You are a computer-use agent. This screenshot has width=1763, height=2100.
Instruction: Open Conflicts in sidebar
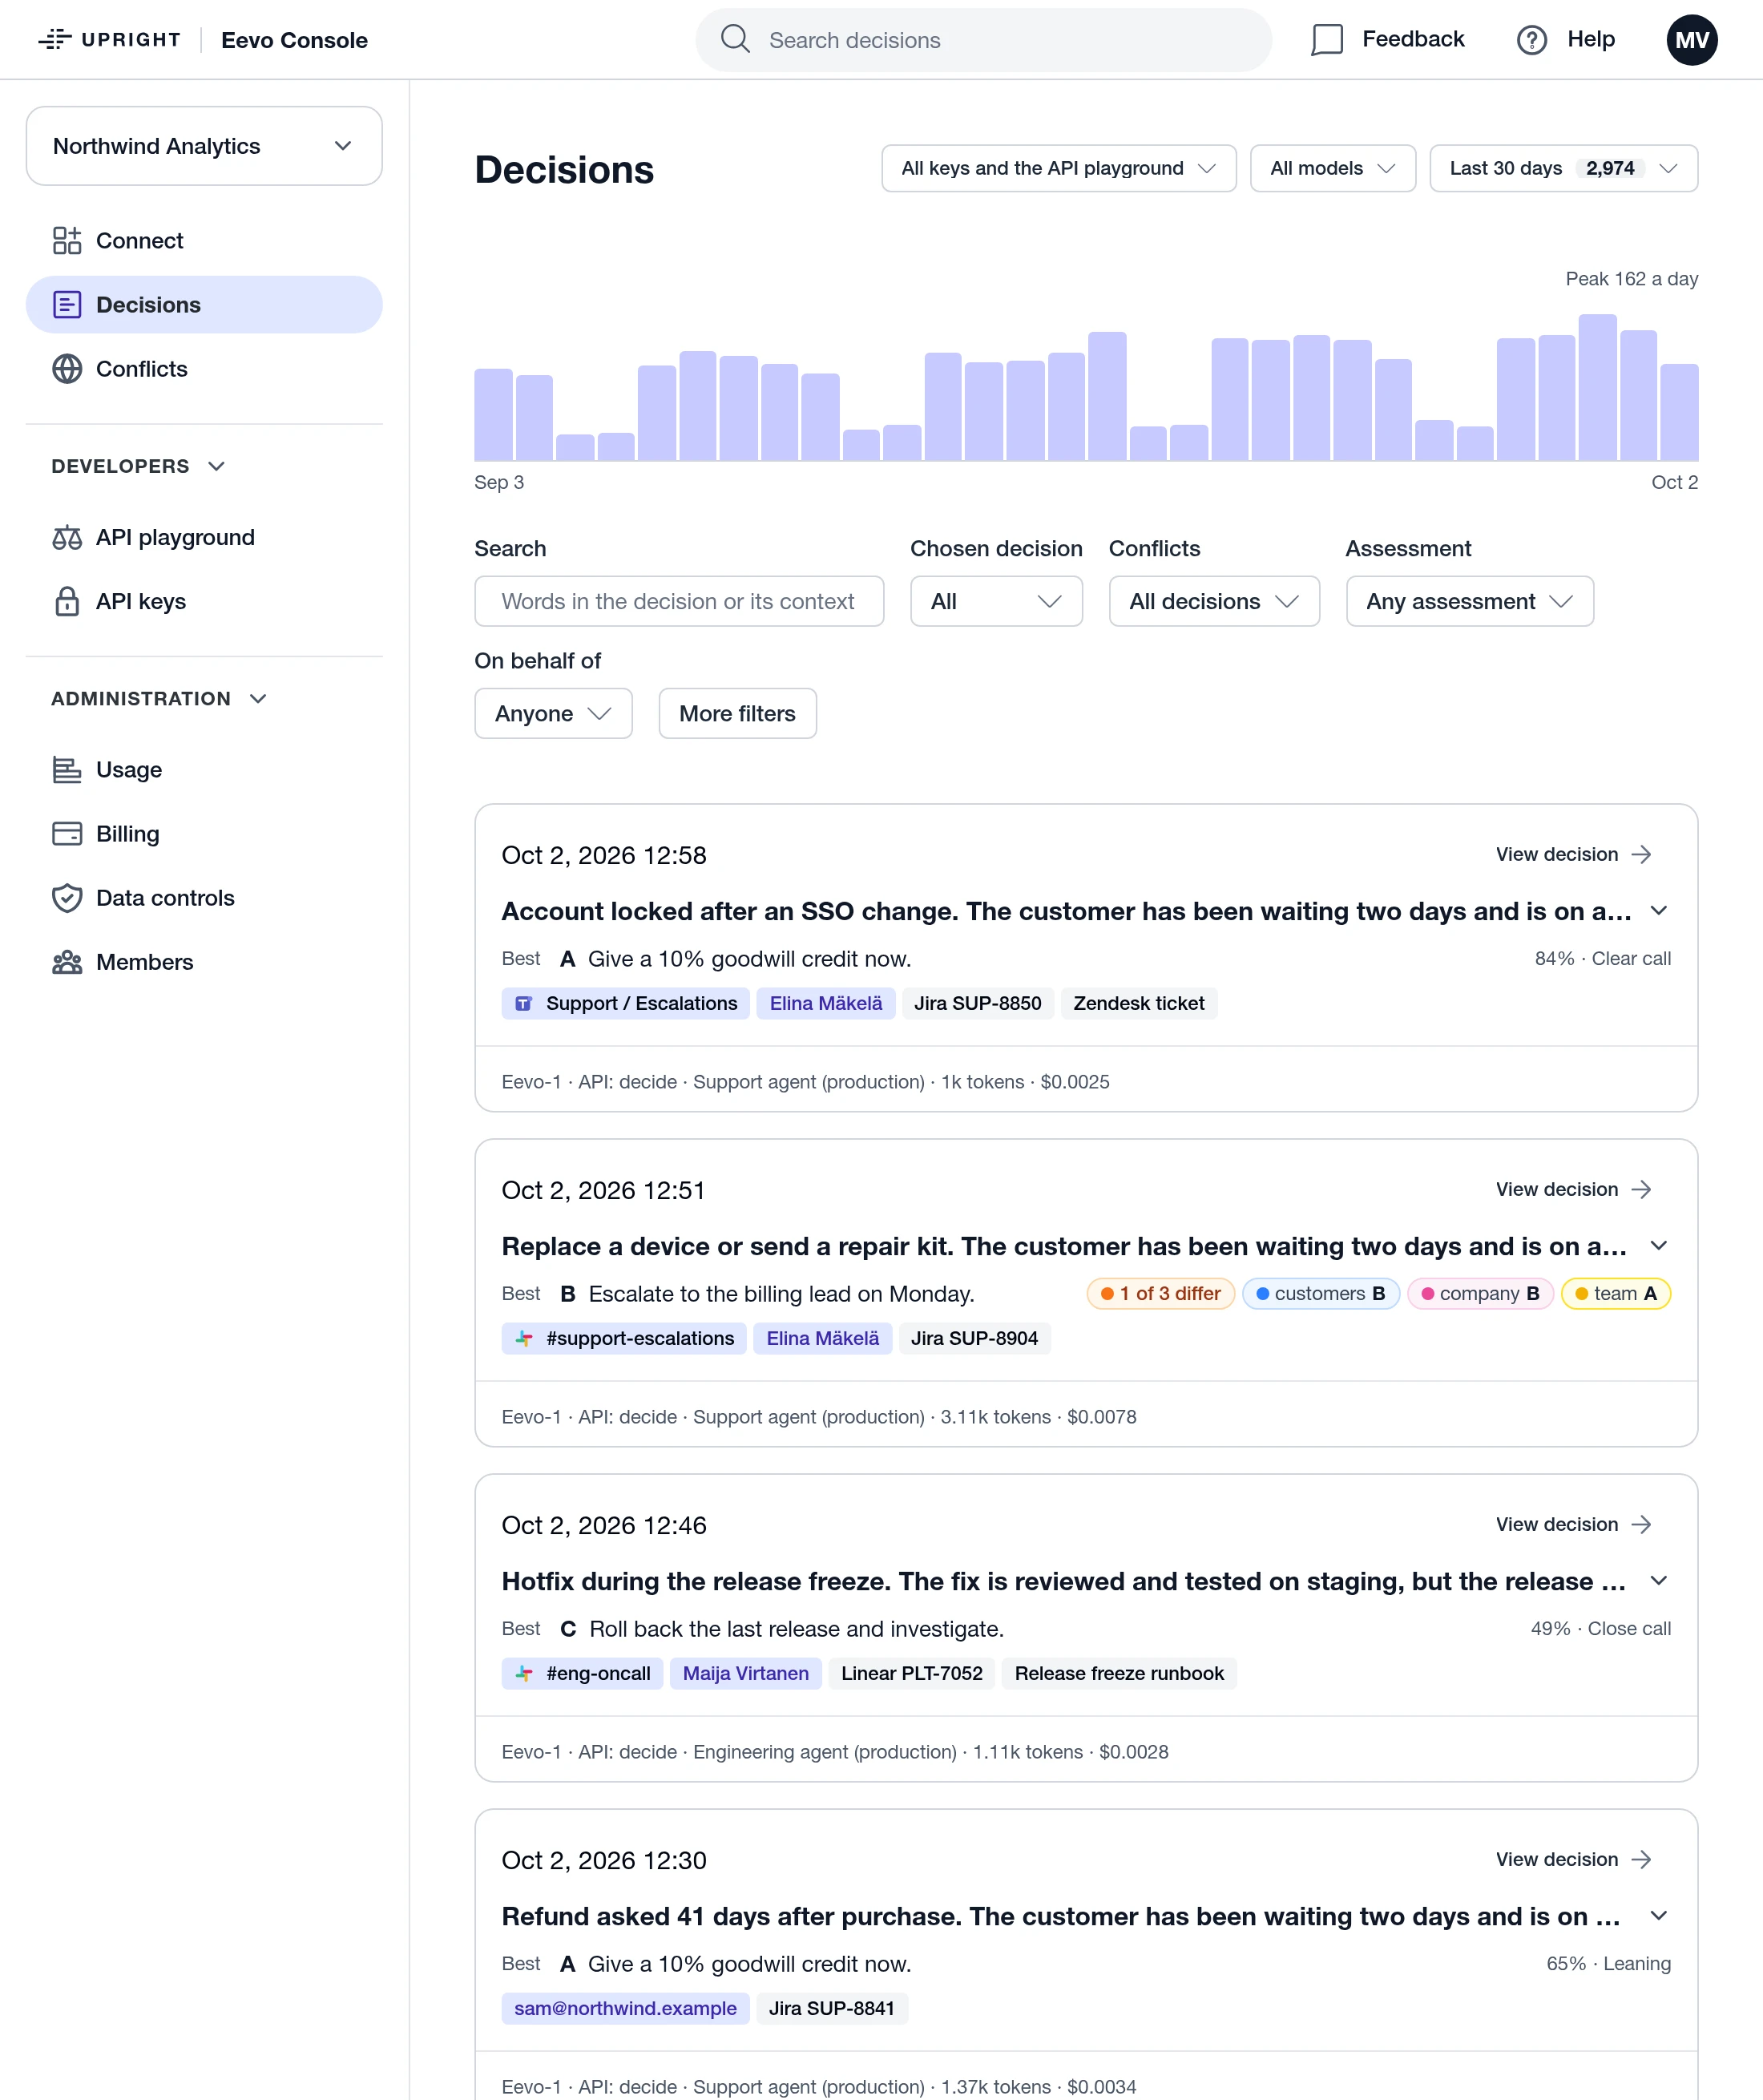[x=204, y=368]
